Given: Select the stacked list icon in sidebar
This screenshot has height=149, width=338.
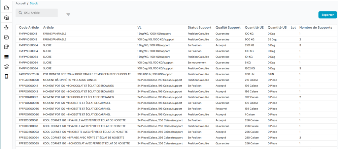Looking at the screenshot, I should 6,57.
